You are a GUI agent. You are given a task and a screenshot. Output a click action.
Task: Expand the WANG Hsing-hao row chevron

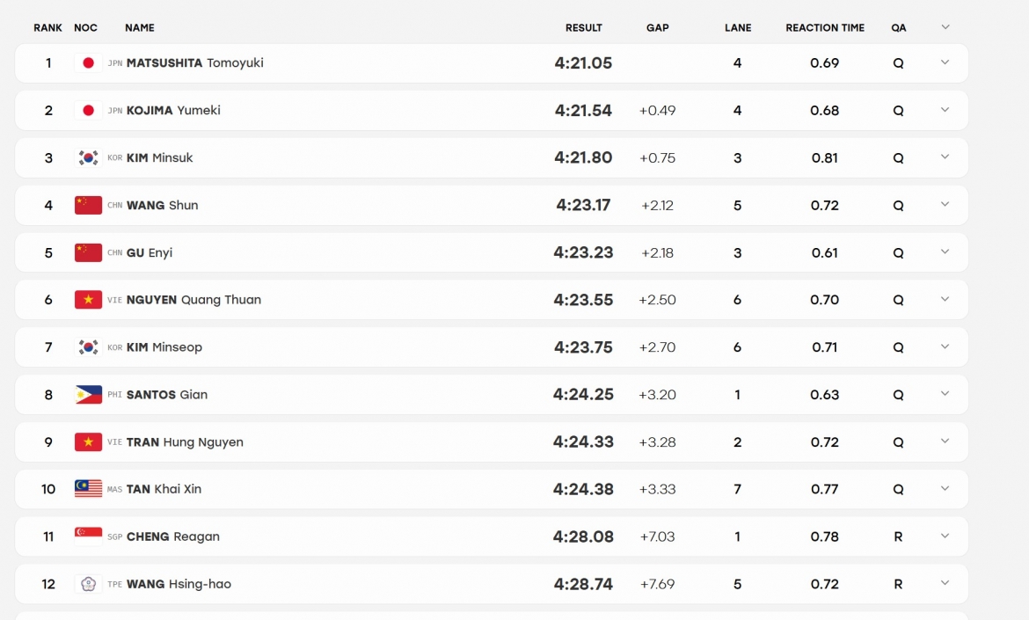(x=945, y=582)
